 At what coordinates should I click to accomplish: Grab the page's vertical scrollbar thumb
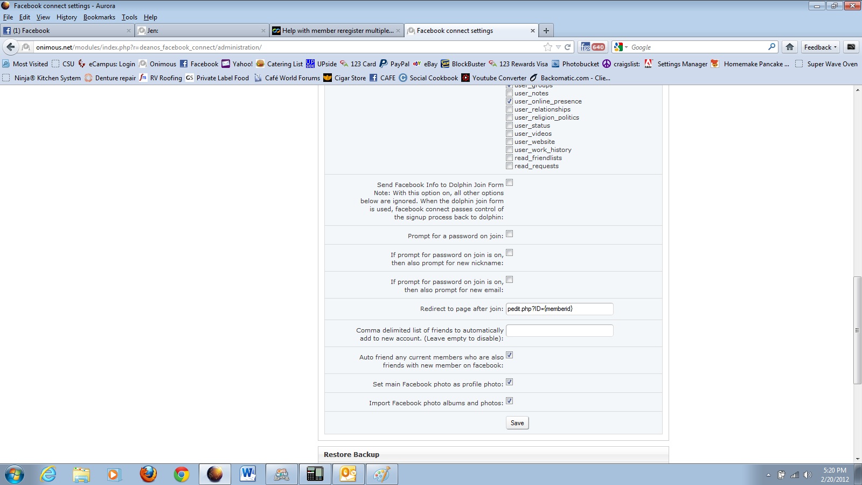(857, 330)
